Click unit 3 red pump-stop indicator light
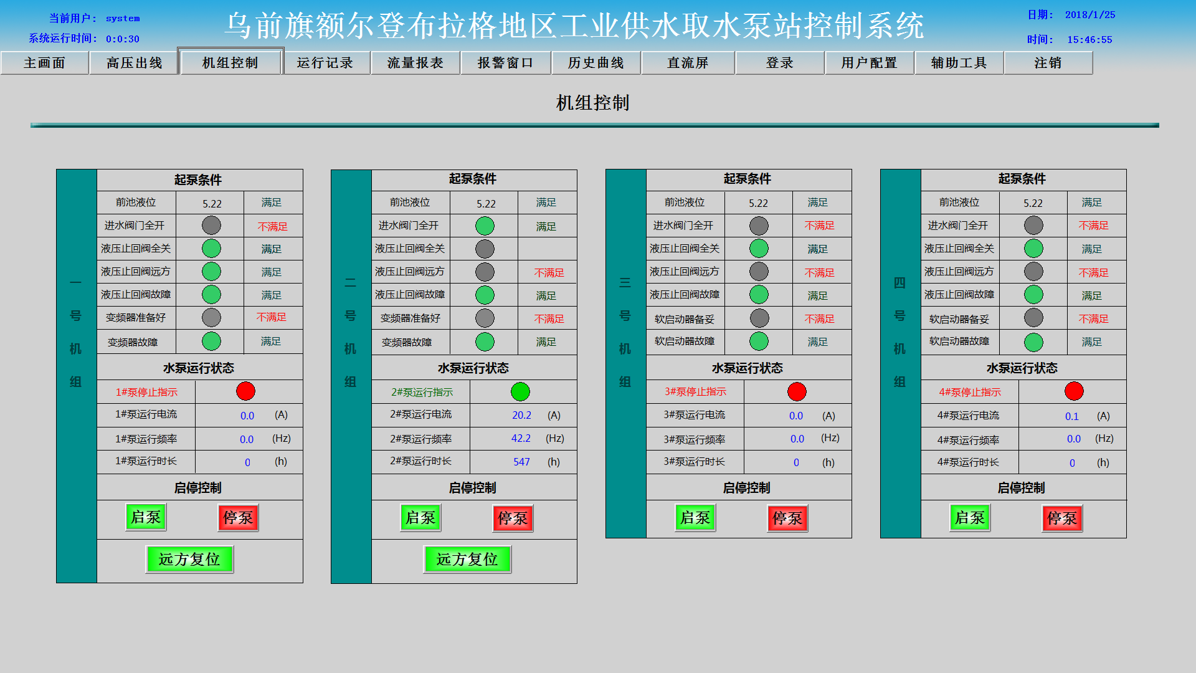The image size is (1196, 673). [x=797, y=392]
